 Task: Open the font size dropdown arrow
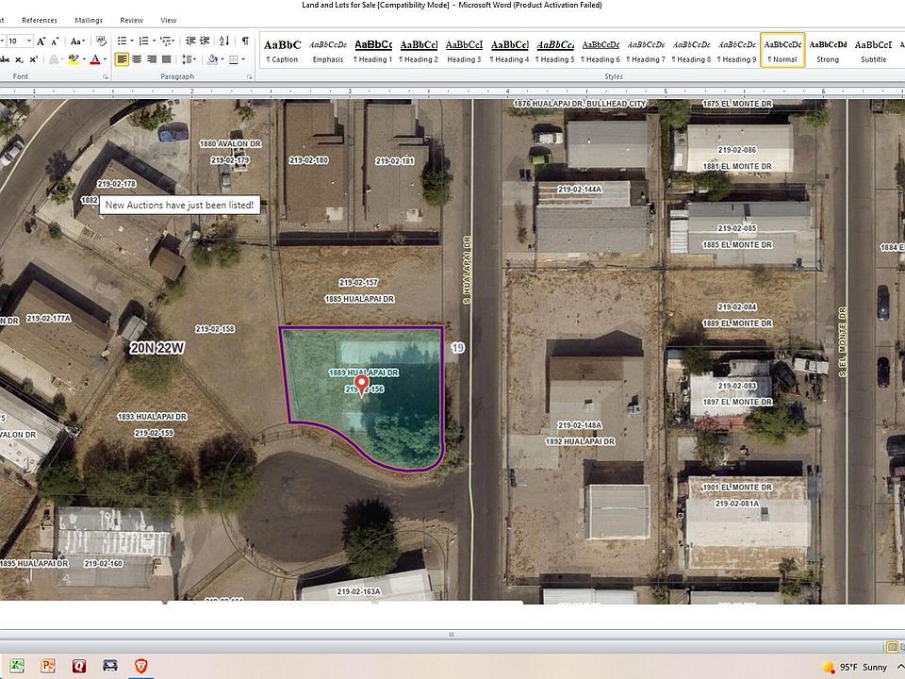click(x=28, y=41)
